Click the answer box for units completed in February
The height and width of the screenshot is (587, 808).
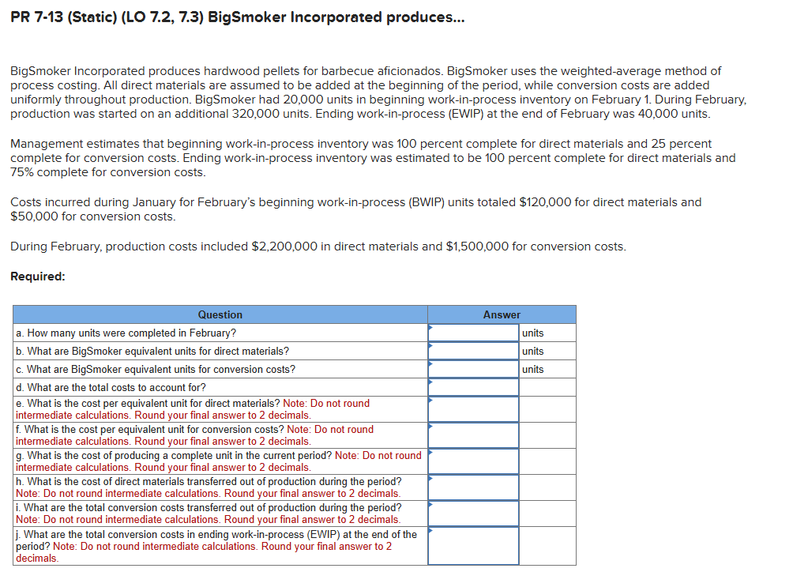(x=472, y=333)
